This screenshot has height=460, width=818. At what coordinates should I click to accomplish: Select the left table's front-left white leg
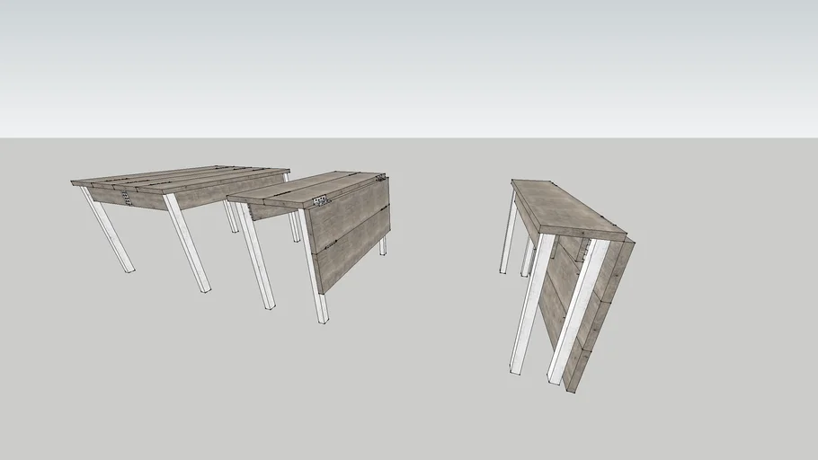(x=110, y=232)
